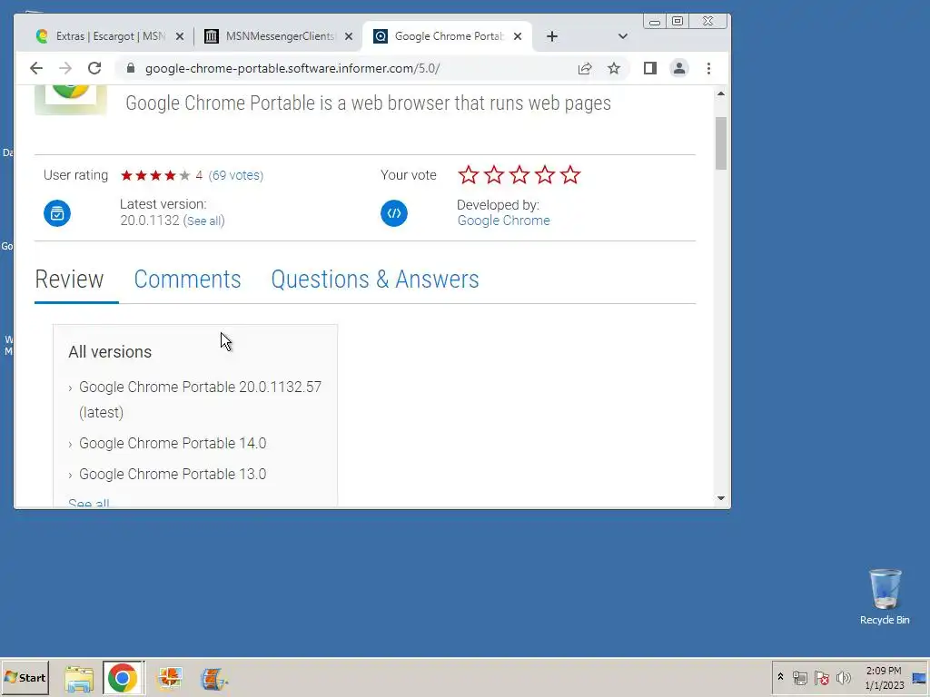Rate three stars in Your vote
This screenshot has width=930, height=697.
coord(519,175)
